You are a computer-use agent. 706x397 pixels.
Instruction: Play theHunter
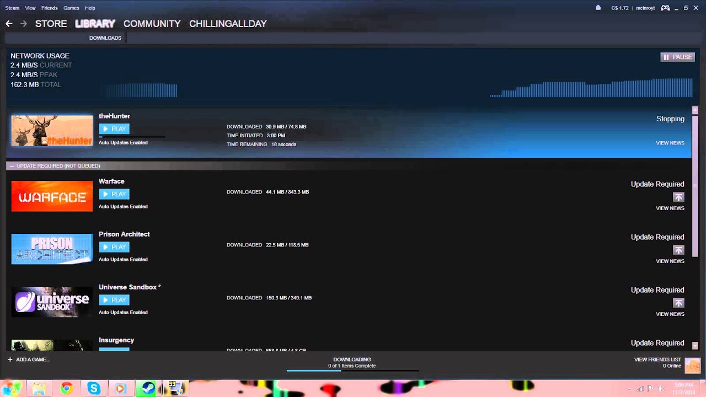pos(114,129)
